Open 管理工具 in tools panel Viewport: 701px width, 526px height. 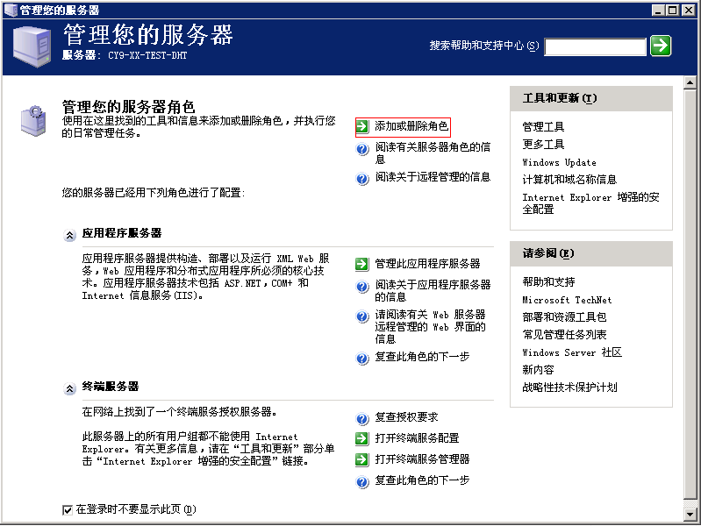pyautogui.click(x=543, y=127)
